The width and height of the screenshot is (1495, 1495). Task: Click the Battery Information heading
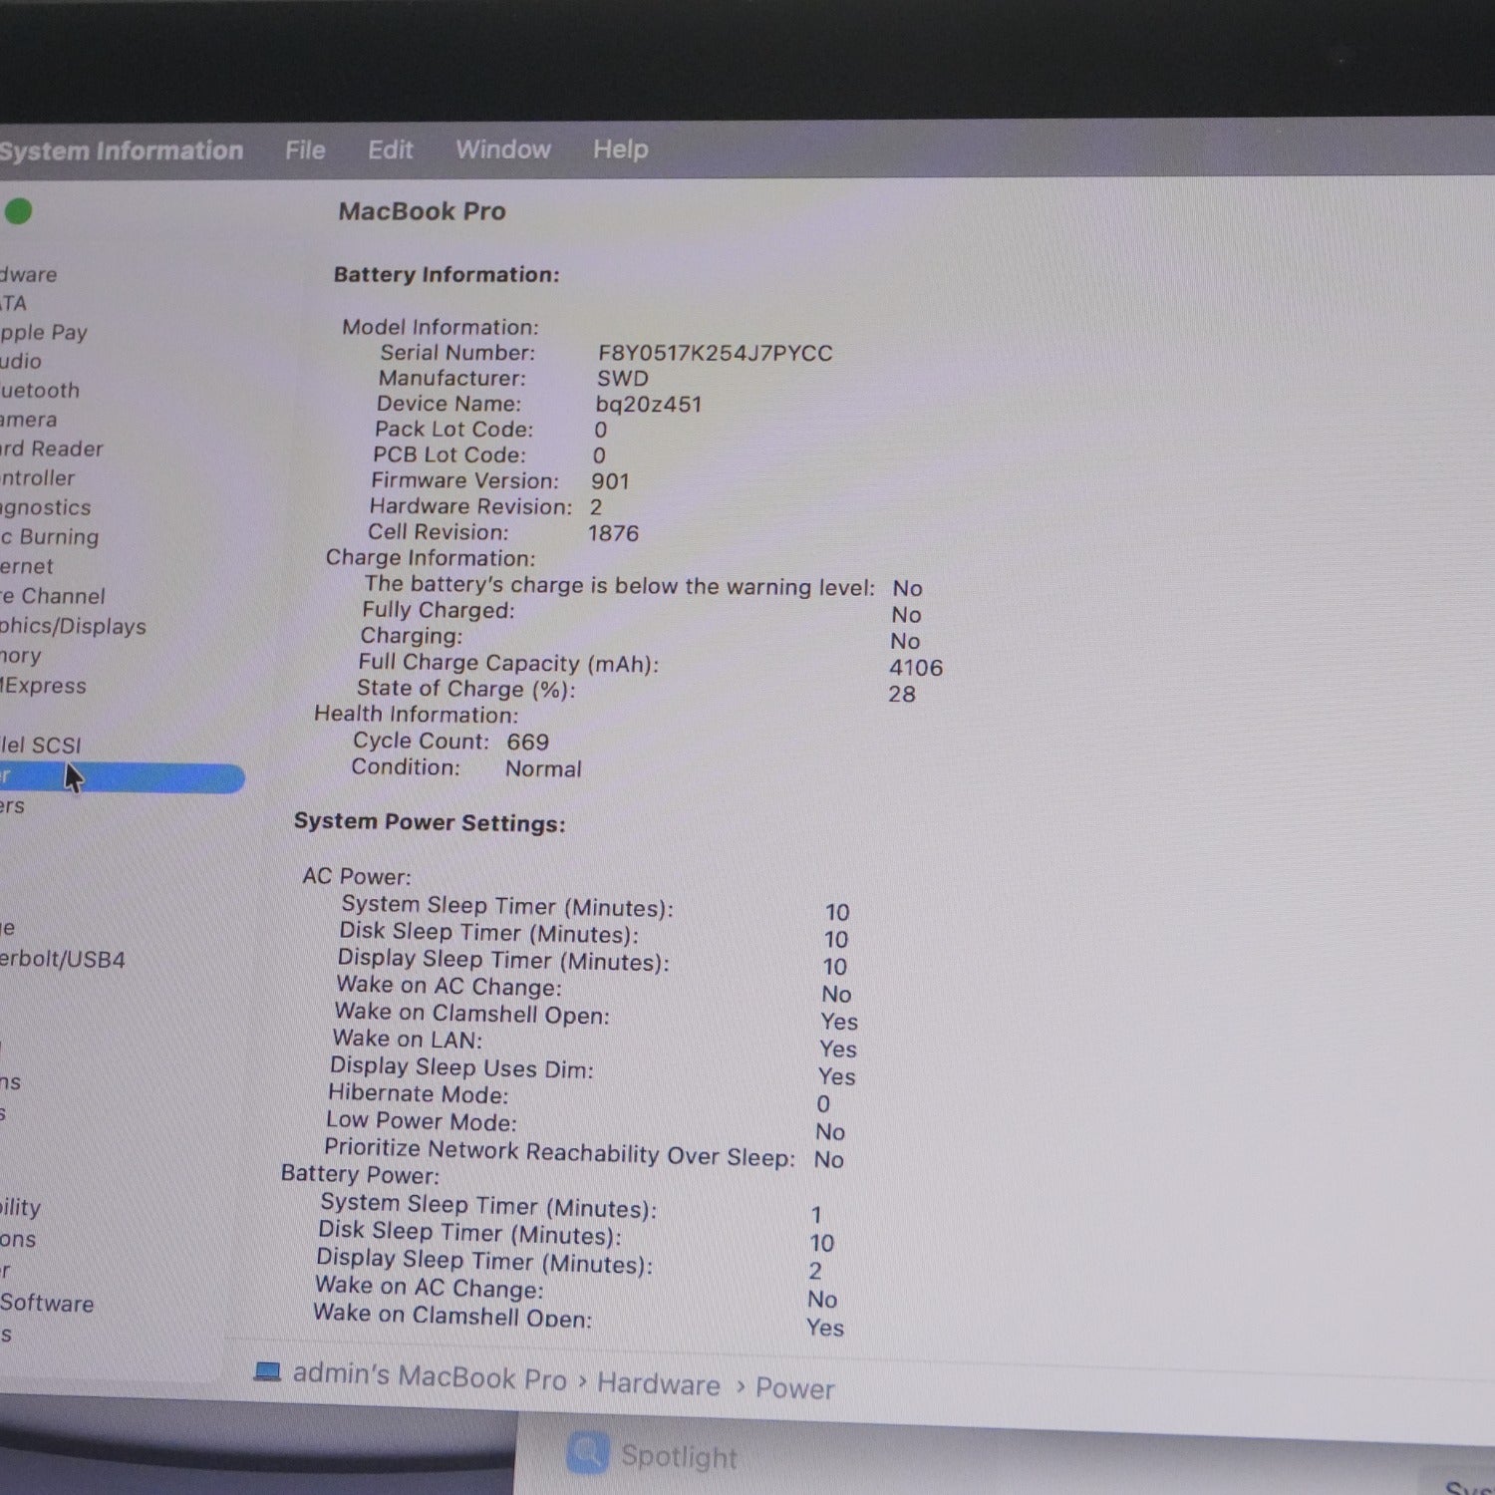pyautogui.click(x=447, y=274)
